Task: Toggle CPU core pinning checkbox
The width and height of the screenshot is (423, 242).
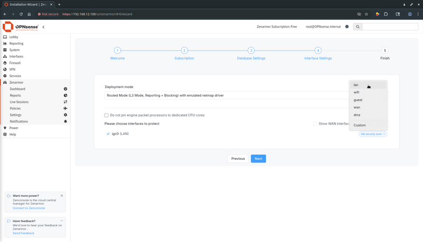Action: click(106, 115)
